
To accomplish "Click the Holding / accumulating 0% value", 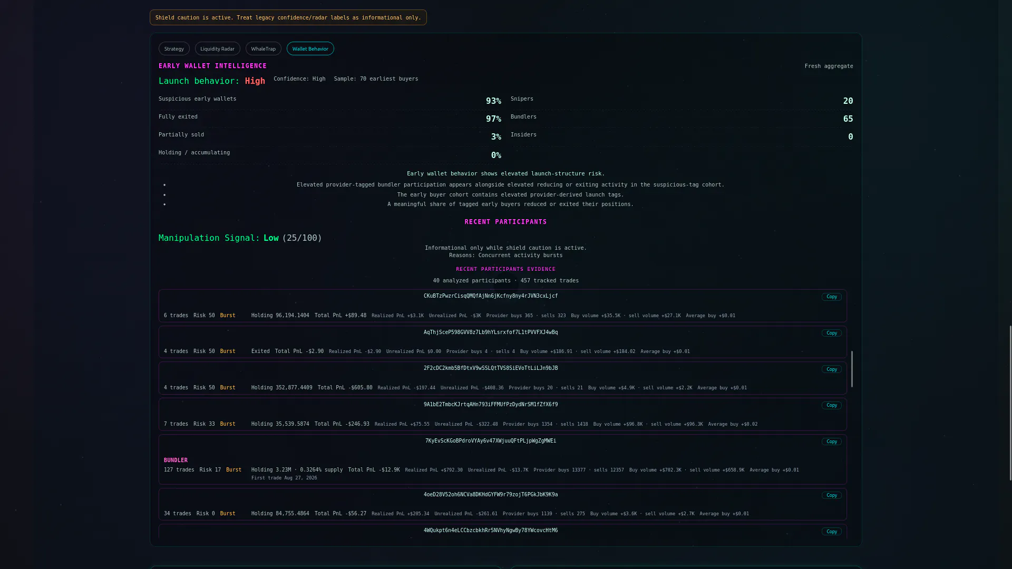I will coord(496,155).
